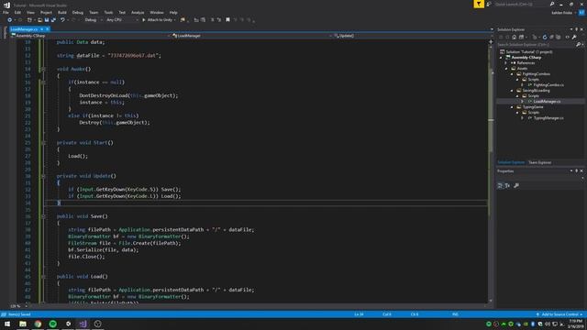Open the Tools menu

pos(108,12)
